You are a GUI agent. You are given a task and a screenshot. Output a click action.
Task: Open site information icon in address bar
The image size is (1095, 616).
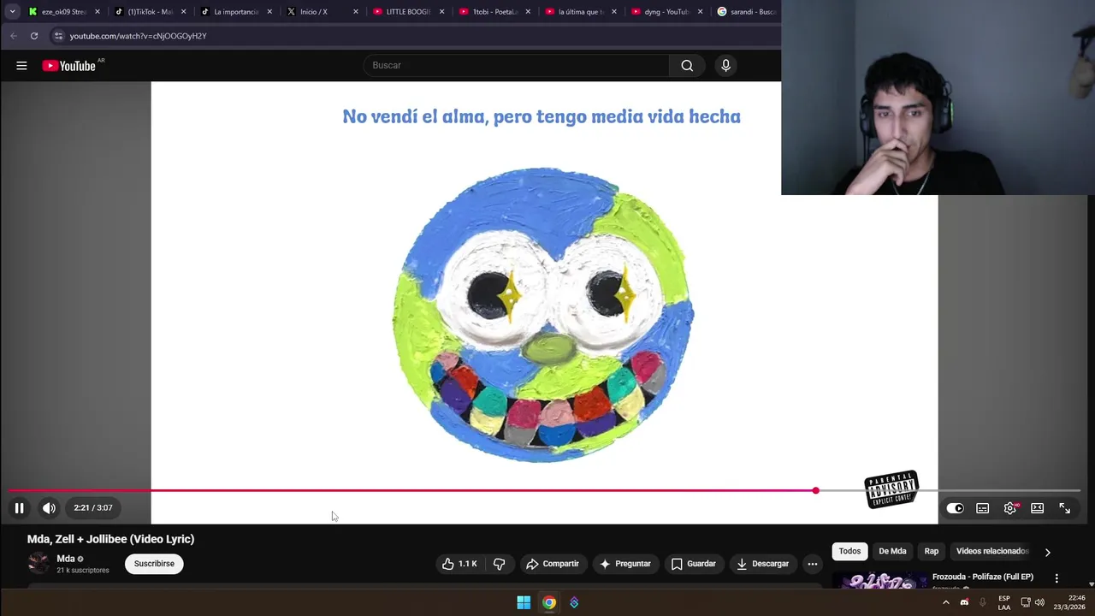[58, 36]
